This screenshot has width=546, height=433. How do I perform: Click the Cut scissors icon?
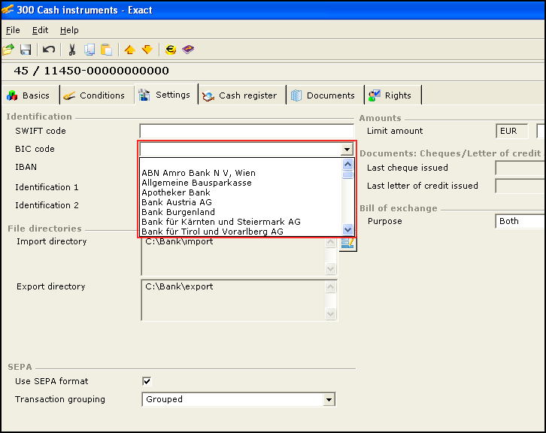point(72,50)
